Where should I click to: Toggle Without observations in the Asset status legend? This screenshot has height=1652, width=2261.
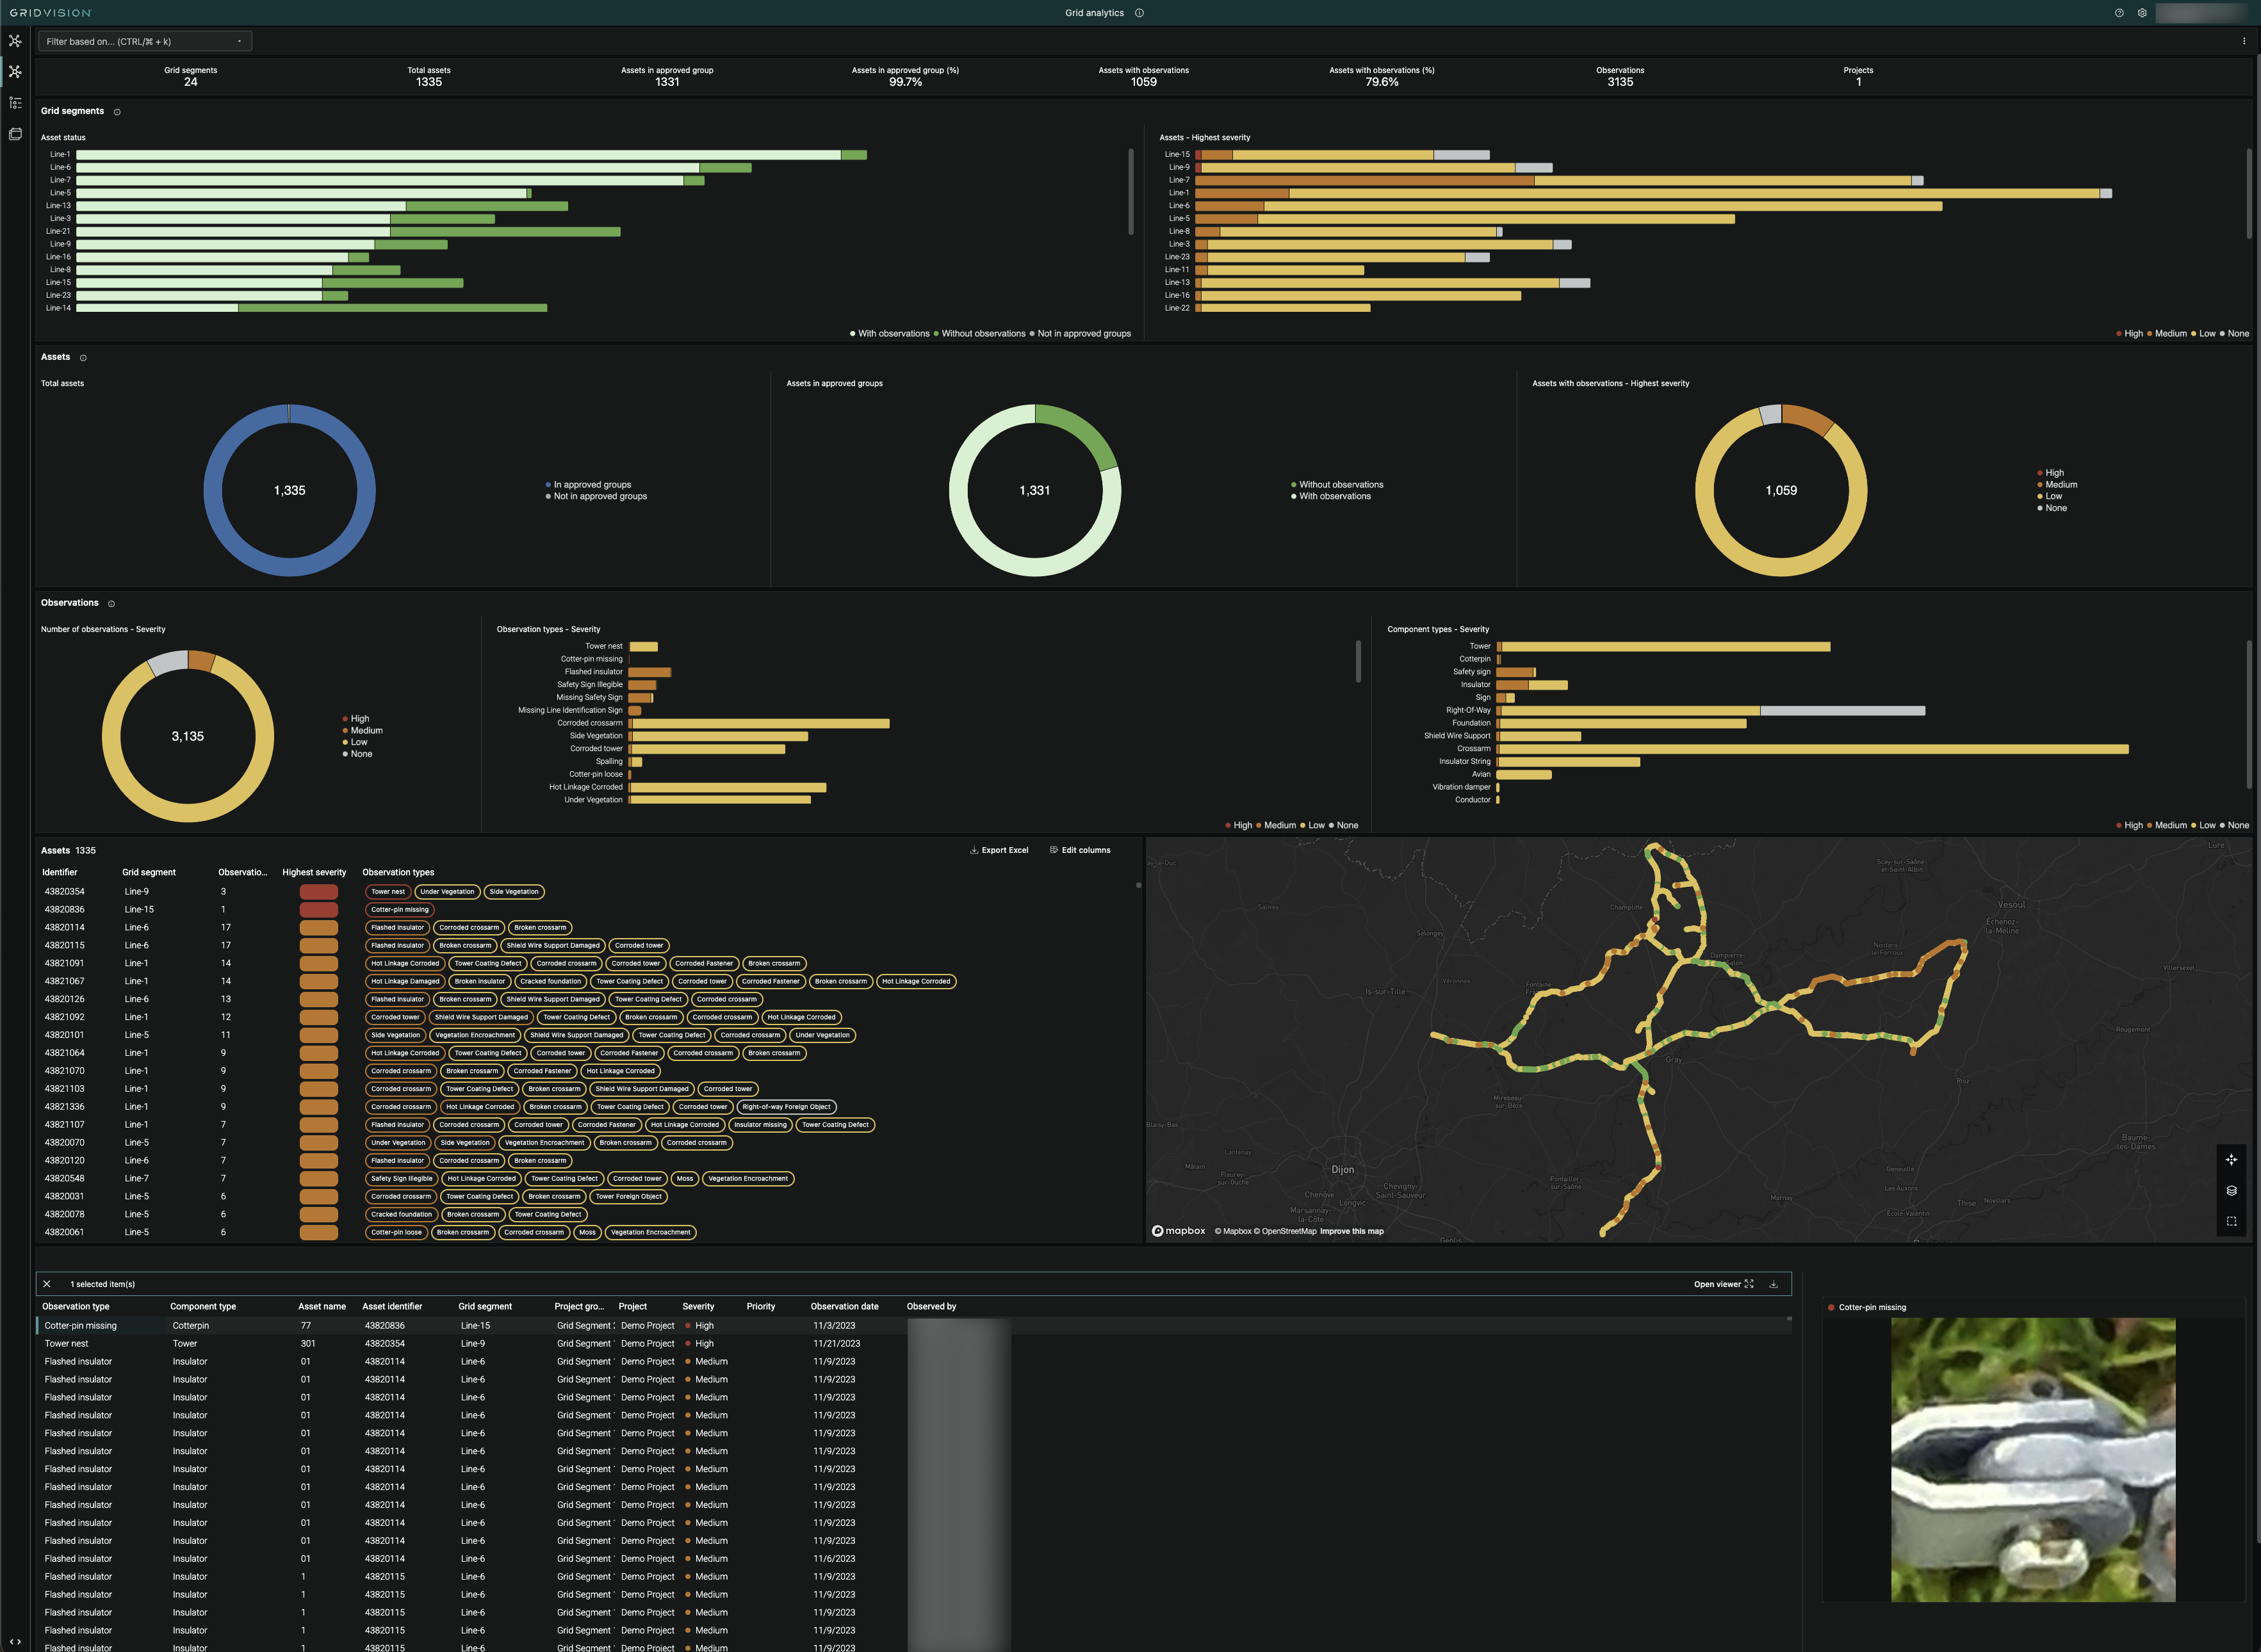(981, 333)
